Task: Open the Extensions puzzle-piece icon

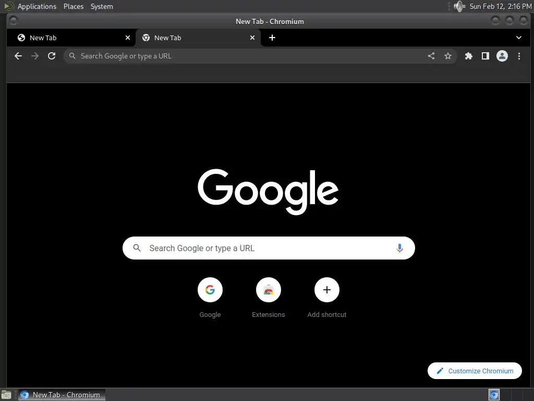Action: 469,56
